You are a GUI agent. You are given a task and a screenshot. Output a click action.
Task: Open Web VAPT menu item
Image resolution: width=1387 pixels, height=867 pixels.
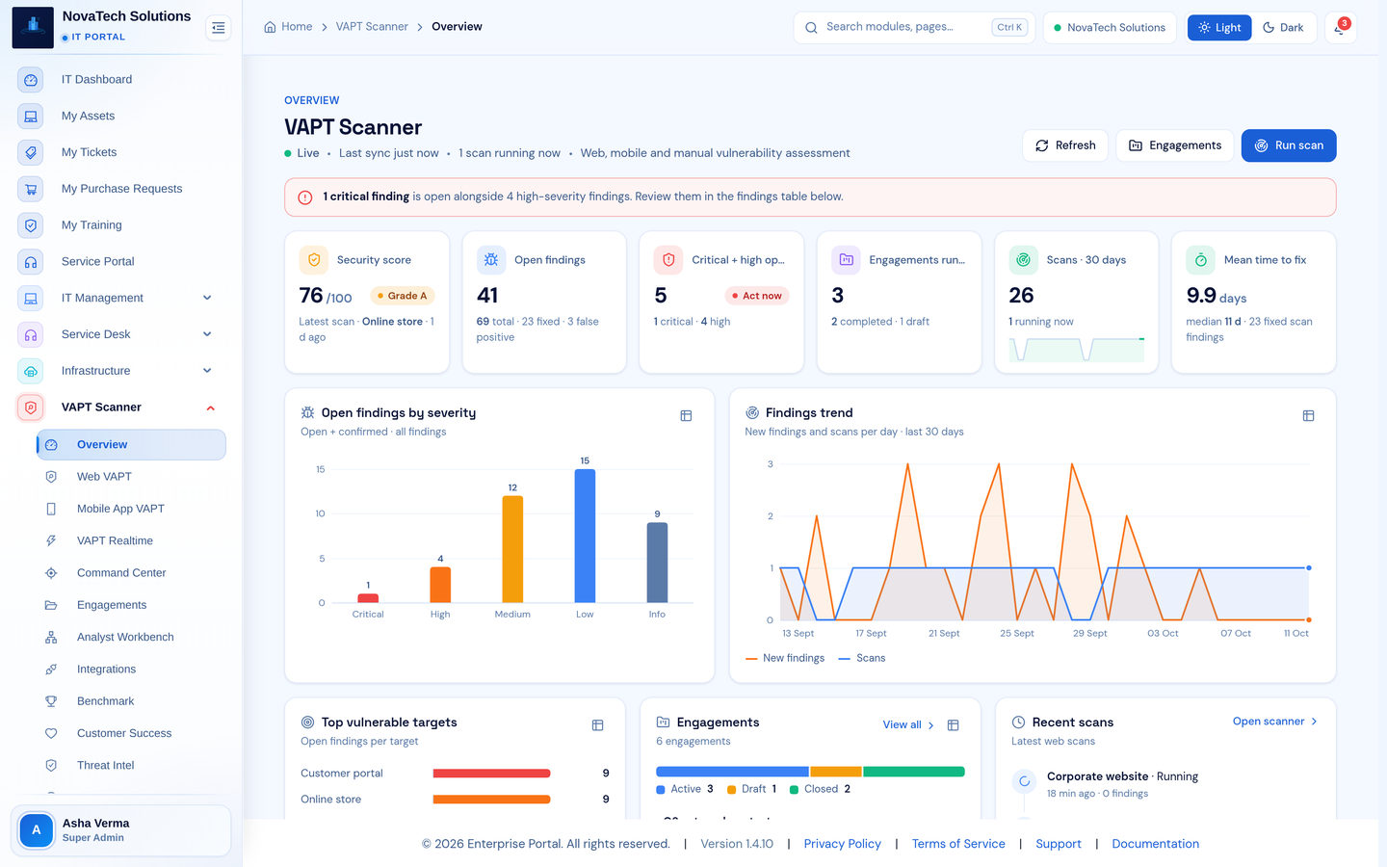131,477
